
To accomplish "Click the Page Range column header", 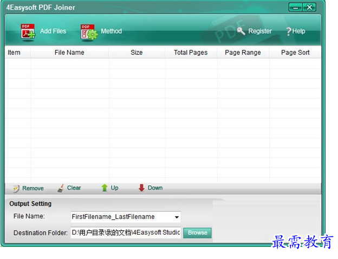I will (x=243, y=53).
